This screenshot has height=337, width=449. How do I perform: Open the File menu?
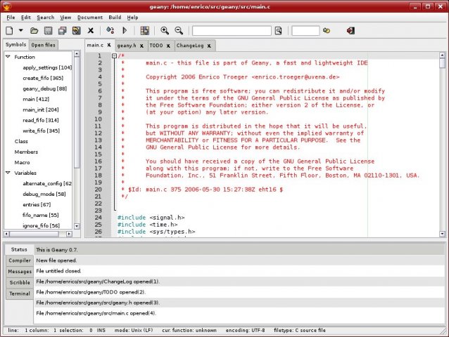coord(11,18)
